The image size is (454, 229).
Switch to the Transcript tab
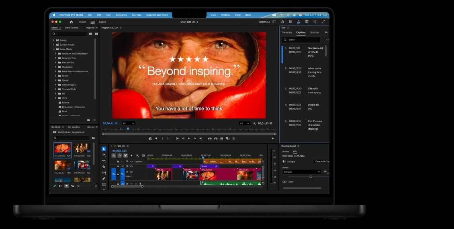tap(286, 32)
